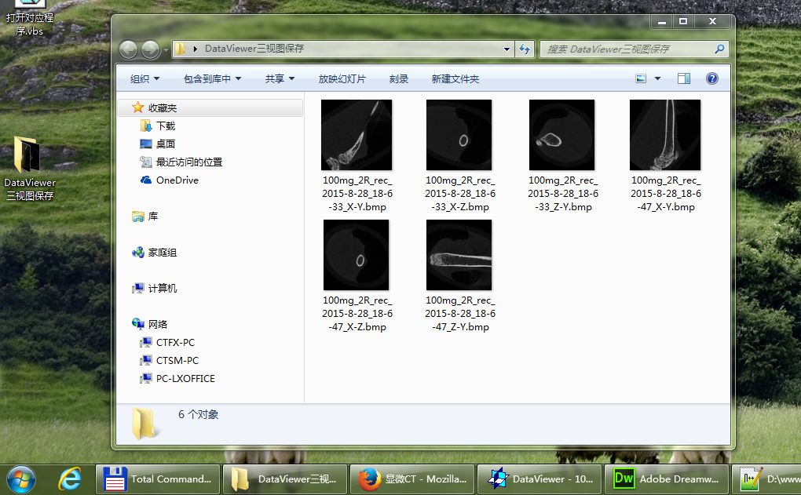Select thumbnail of 18-6-33_X-Y.bmp
This screenshot has width=801, height=495.
(357, 135)
